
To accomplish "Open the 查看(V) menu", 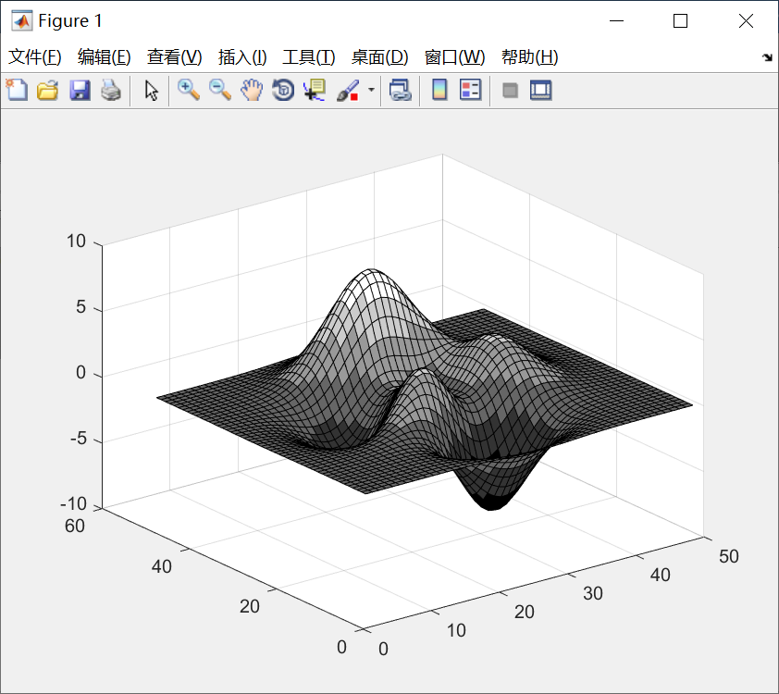I will 174,57.
